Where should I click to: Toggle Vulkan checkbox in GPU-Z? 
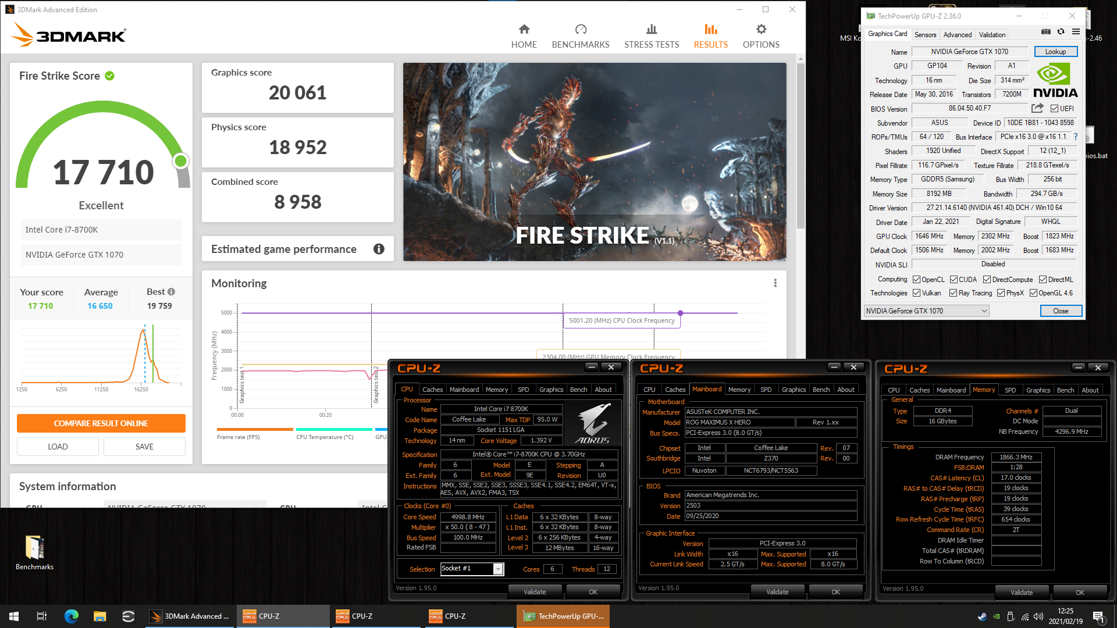(x=916, y=293)
